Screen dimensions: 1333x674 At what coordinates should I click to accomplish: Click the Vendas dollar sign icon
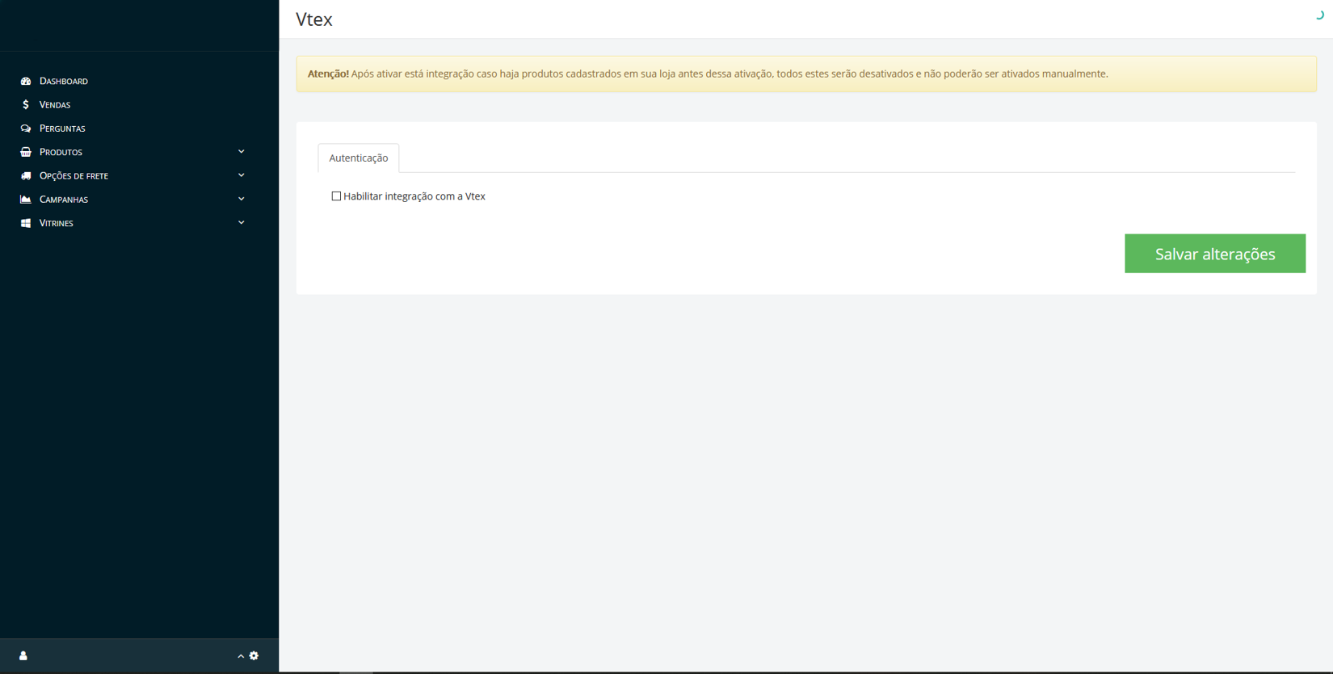point(26,104)
